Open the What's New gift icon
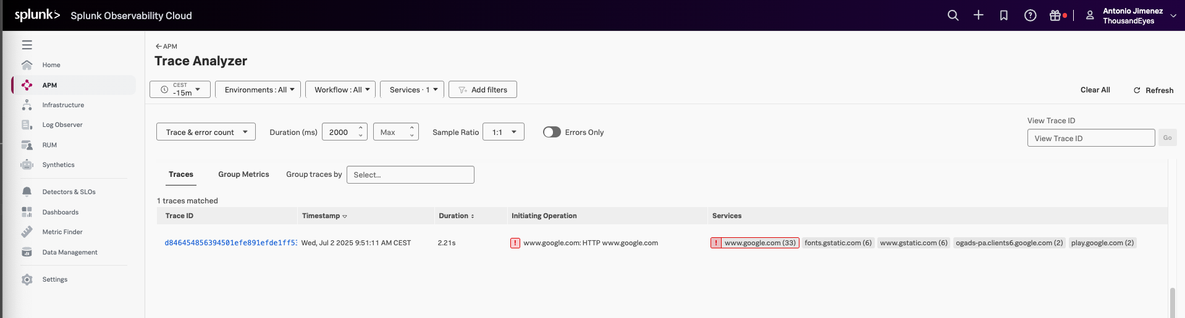Viewport: 1185px width, 318px height. coord(1055,15)
